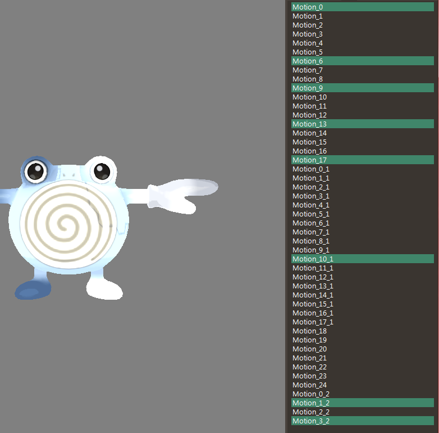
Task: Select Motion_9_1 row
Action: tap(362, 250)
